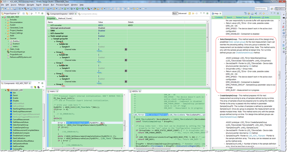Viewport: 287px width, 152px height.
Task: Click the Bookmarks icon in Help panel
Action: coord(250,17)
